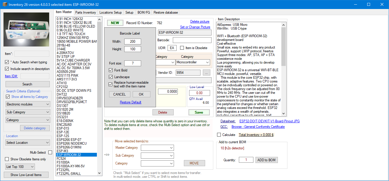Image resolution: width=389 pixels, height=181 pixels.
Task: Open the Microcontroller category dropdown
Action: 193,62
